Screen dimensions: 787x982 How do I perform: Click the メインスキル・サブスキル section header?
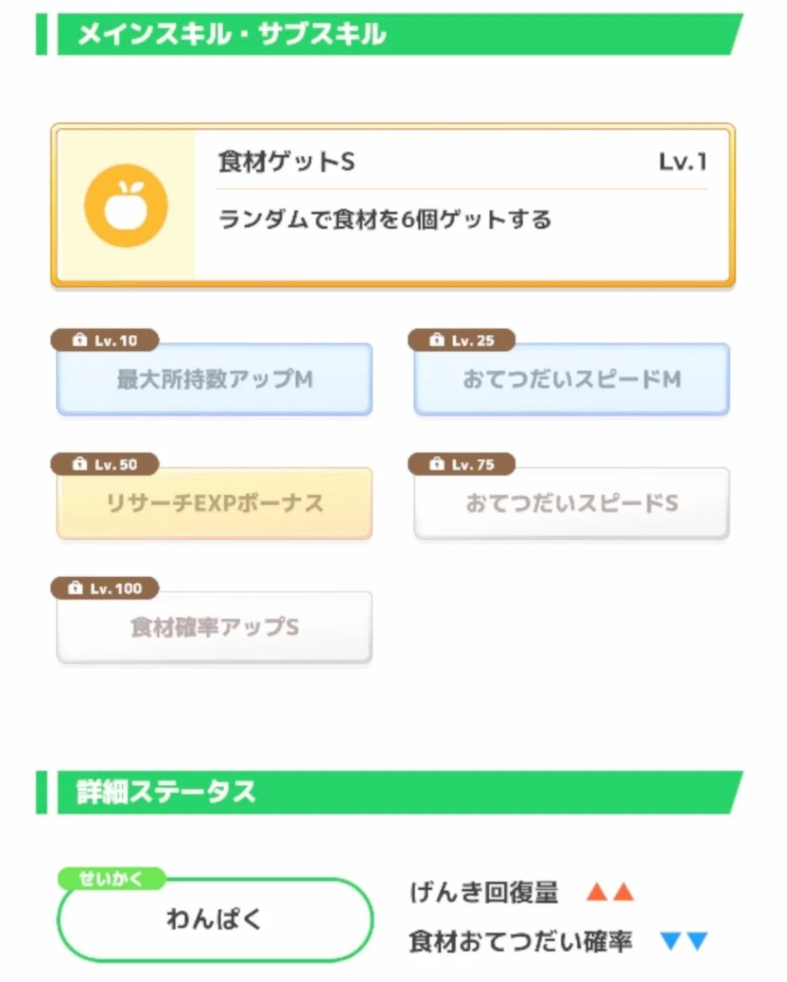(231, 34)
